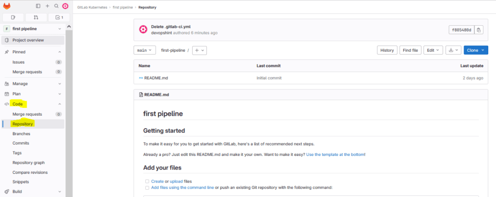The width and height of the screenshot is (496, 197).
Task: Follow the upload files link
Action: [x=176, y=182]
